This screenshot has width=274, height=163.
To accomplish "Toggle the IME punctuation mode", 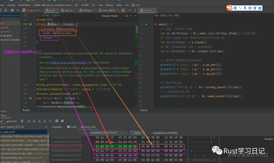I will tap(240, 8).
